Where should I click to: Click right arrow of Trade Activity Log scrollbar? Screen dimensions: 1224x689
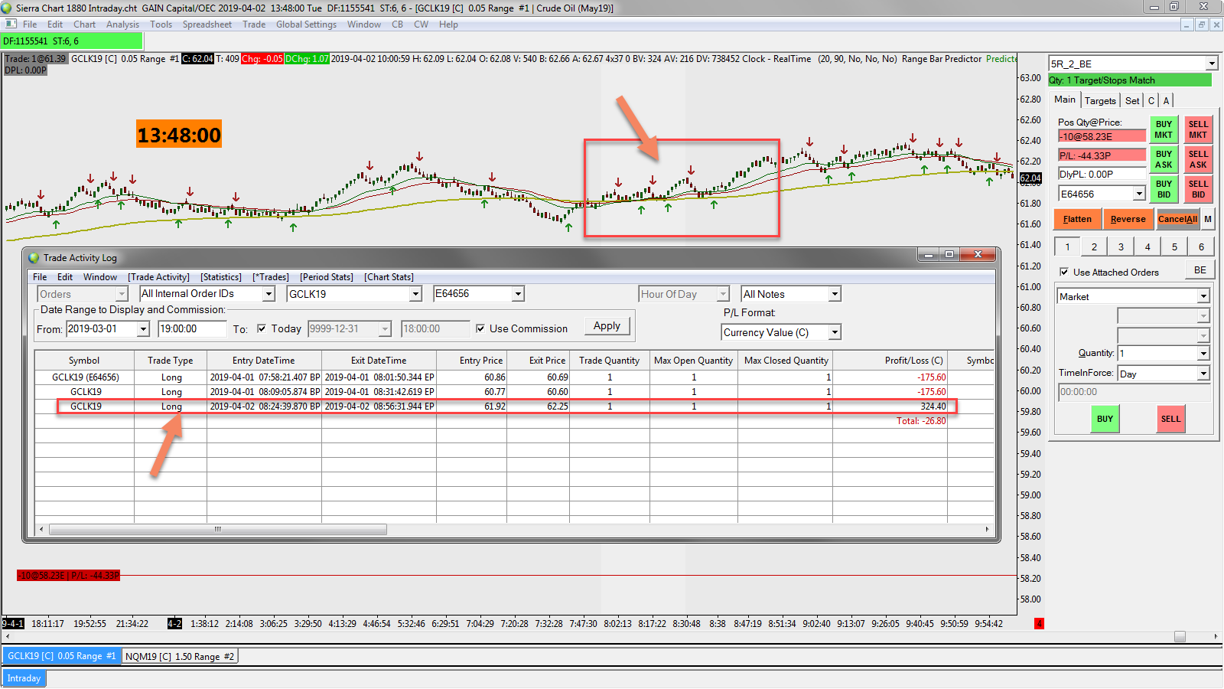[987, 529]
